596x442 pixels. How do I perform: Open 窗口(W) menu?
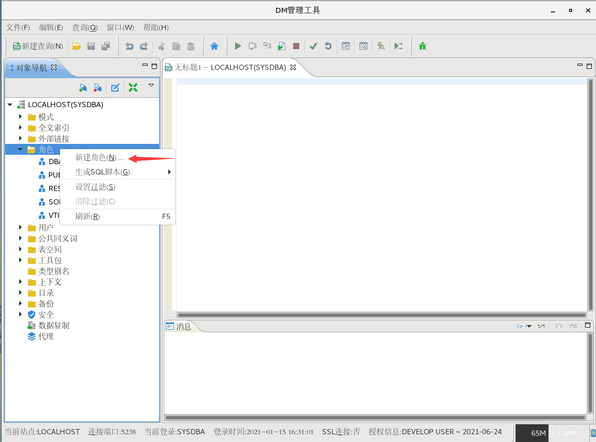tap(120, 27)
